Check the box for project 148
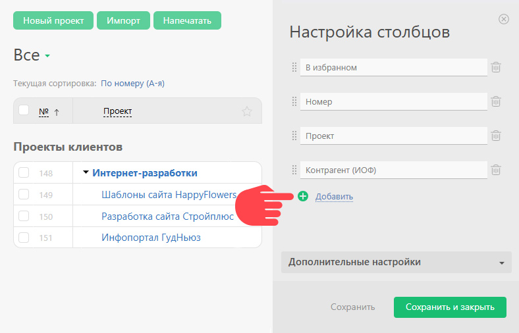Image resolution: width=519 pixels, height=333 pixels. (24, 172)
